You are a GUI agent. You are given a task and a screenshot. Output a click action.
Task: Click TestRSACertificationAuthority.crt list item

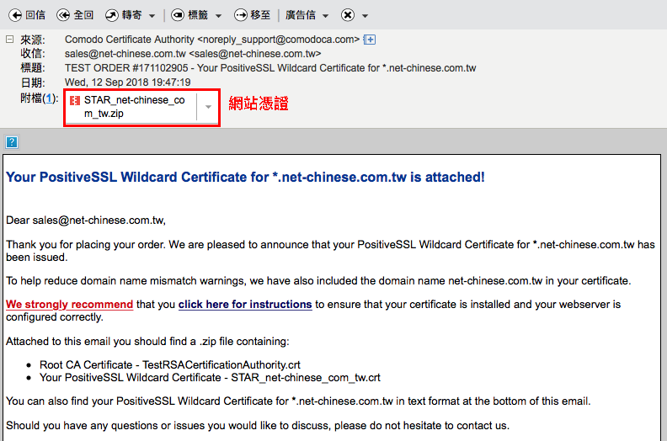(x=170, y=365)
